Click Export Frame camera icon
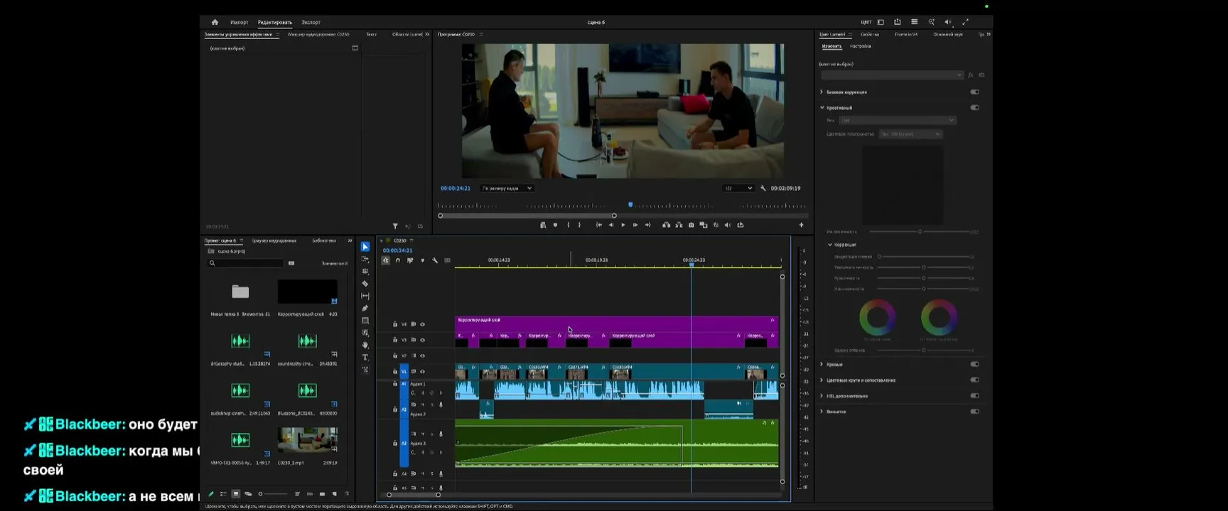Image resolution: width=1228 pixels, height=511 pixels. pos(691,225)
